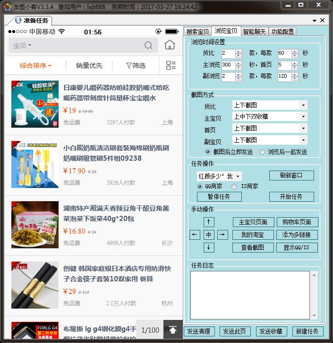
Task: Choose the IS商家 radio button
Action: pyautogui.click(x=234, y=187)
